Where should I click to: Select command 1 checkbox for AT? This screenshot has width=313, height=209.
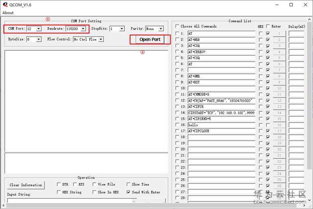tap(177, 33)
